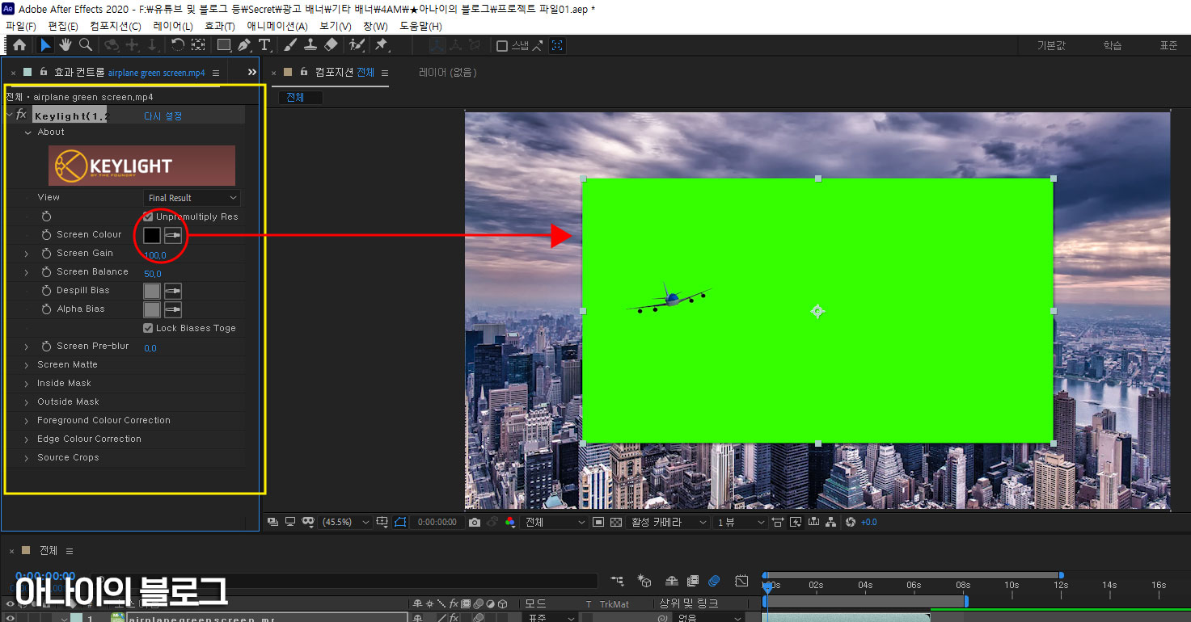Select the Hand tool

tap(65, 45)
